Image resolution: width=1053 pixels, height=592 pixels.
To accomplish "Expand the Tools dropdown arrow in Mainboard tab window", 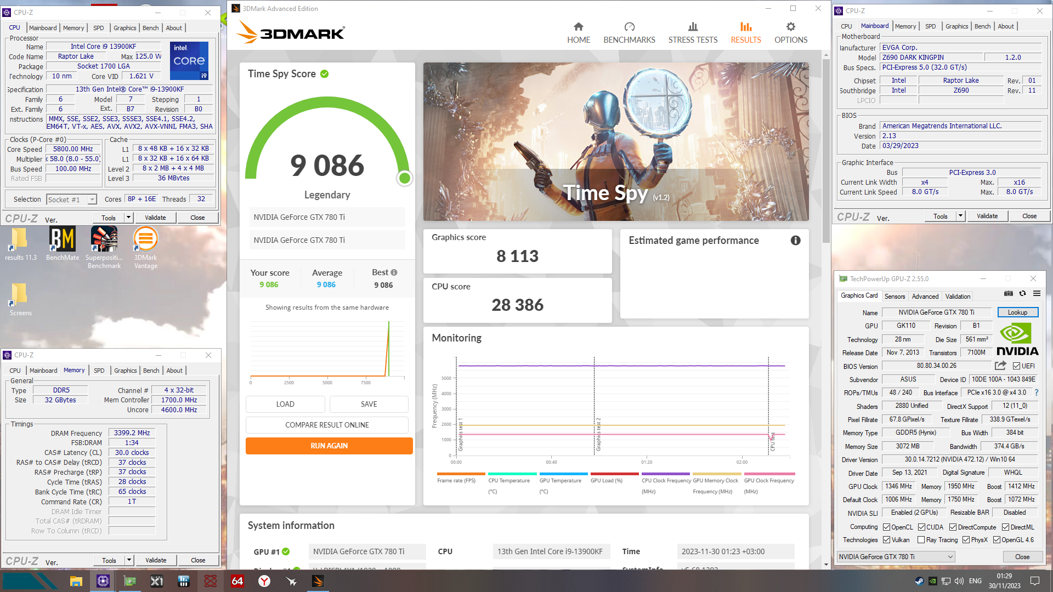I will (x=960, y=216).
